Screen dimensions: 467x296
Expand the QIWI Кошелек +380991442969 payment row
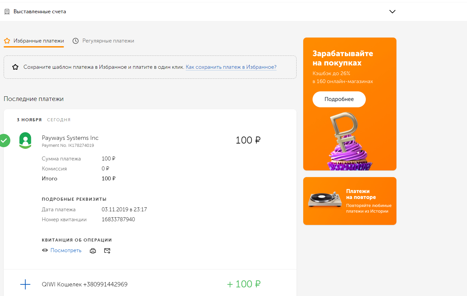[85, 284]
